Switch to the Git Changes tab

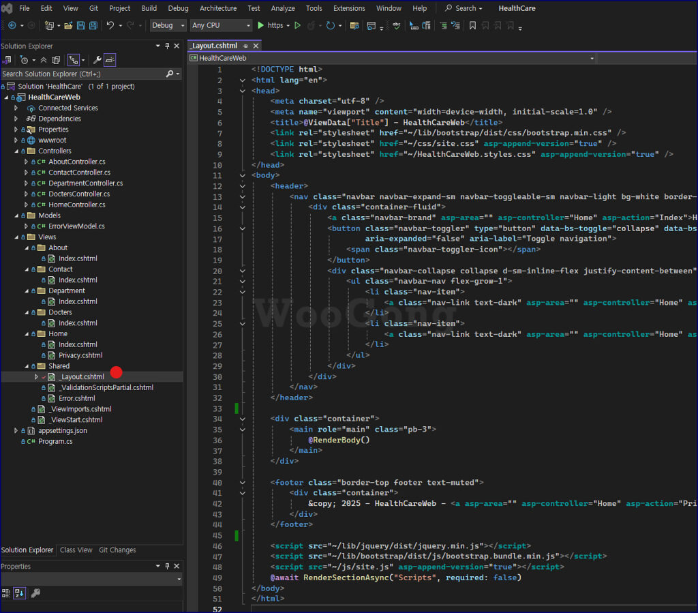pos(117,550)
